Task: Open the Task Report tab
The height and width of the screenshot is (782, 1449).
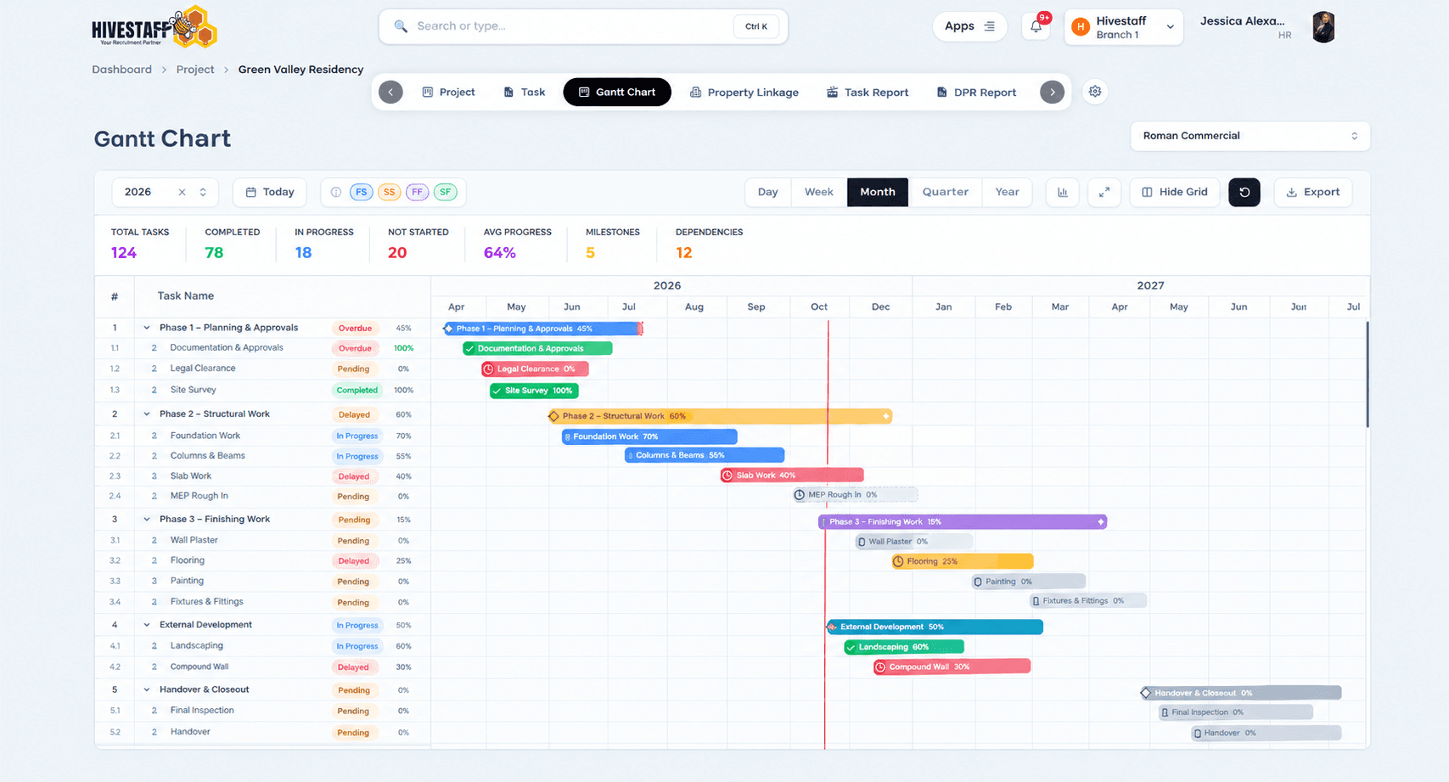Action: point(868,92)
